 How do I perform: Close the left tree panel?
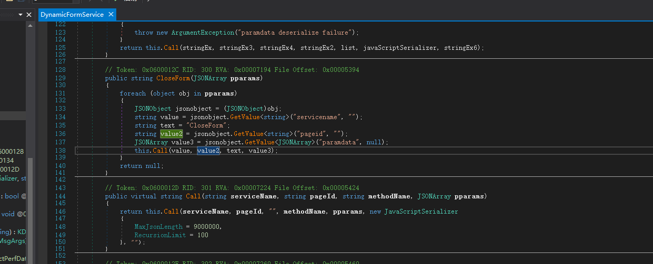coord(29,15)
